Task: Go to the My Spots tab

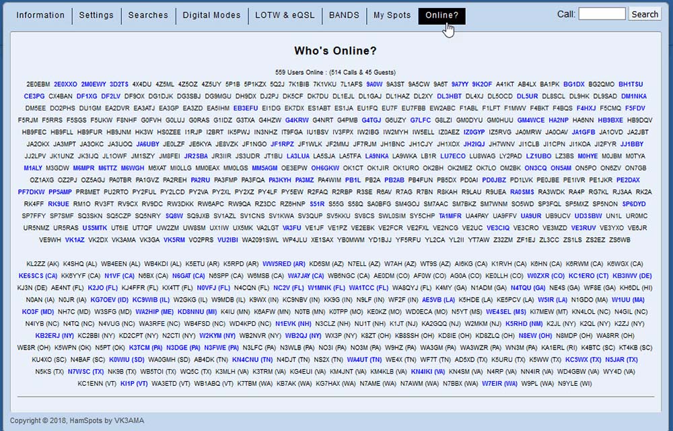Action: (x=392, y=15)
